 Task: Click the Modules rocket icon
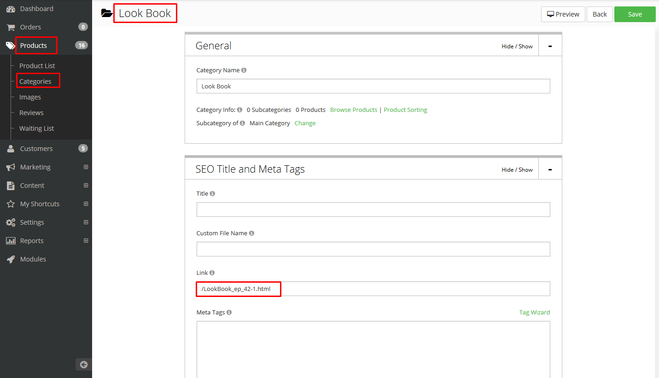[x=11, y=259]
